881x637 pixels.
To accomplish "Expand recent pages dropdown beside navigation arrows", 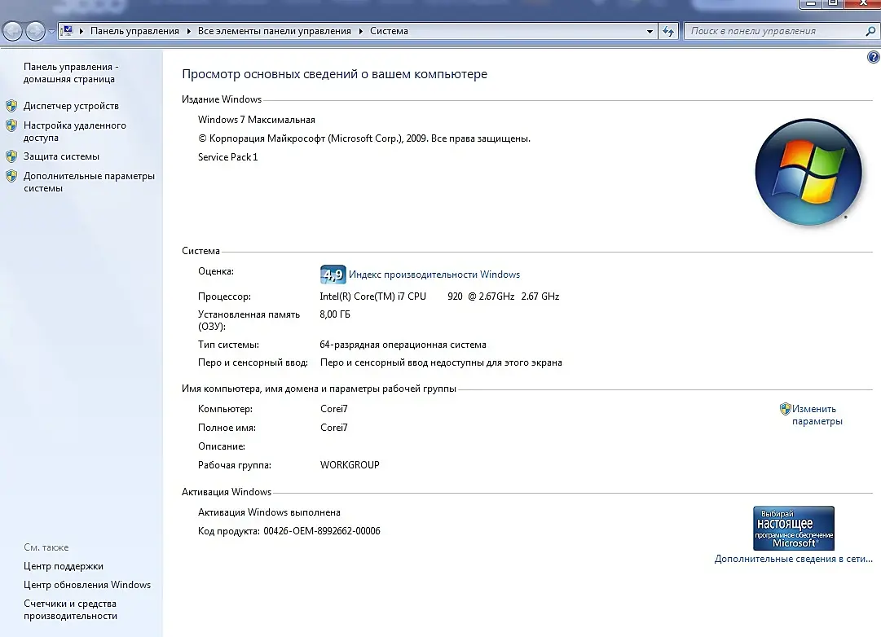I will tap(51, 32).
